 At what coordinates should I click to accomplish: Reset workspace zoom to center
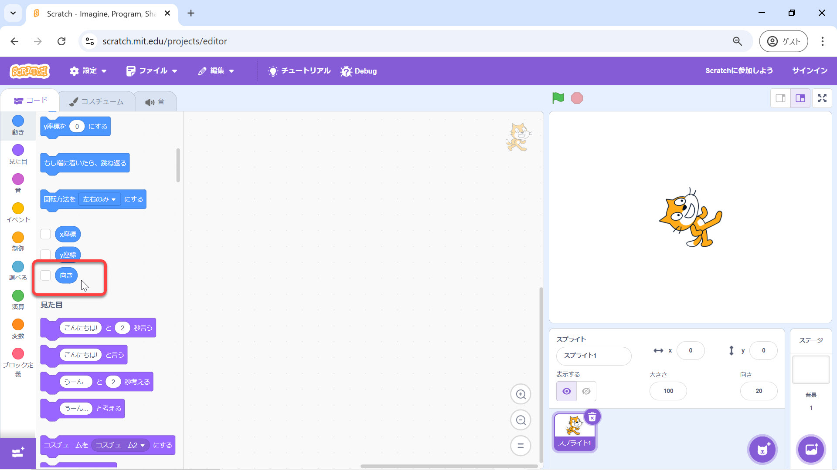(x=521, y=446)
